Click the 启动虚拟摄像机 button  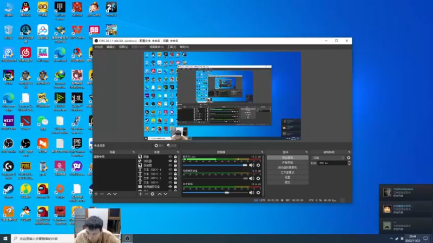pyautogui.click(x=287, y=167)
